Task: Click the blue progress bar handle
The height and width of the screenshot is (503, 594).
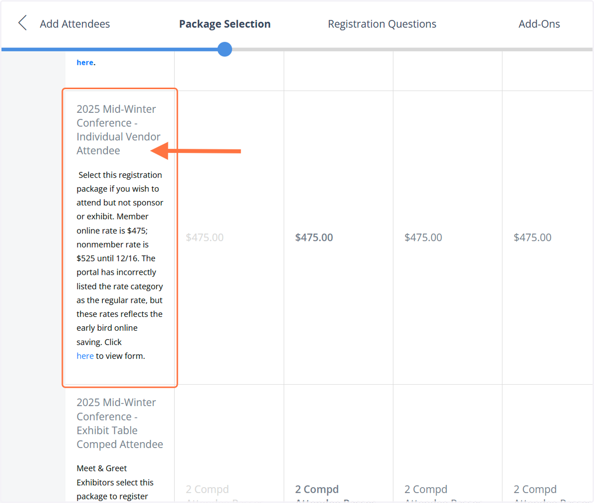Action: [225, 49]
